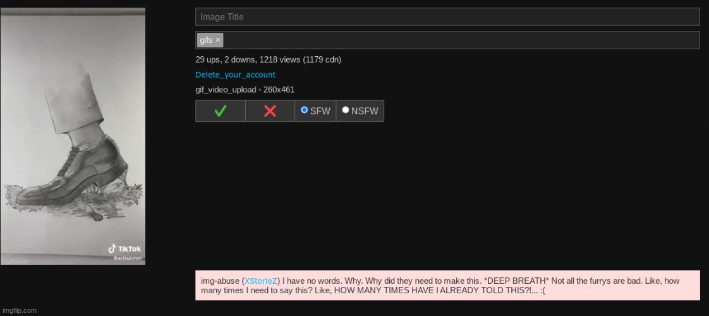
Task: Approve the image with green checkmark
Action: tap(220, 111)
